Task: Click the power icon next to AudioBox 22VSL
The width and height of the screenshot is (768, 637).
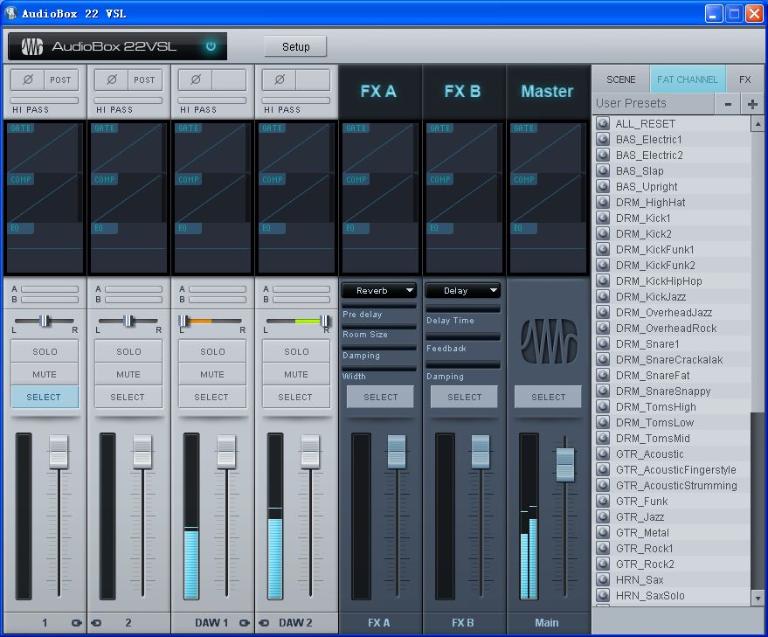Action: [x=211, y=46]
